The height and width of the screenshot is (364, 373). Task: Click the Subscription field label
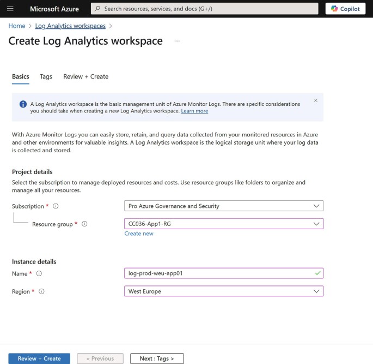point(28,206)
